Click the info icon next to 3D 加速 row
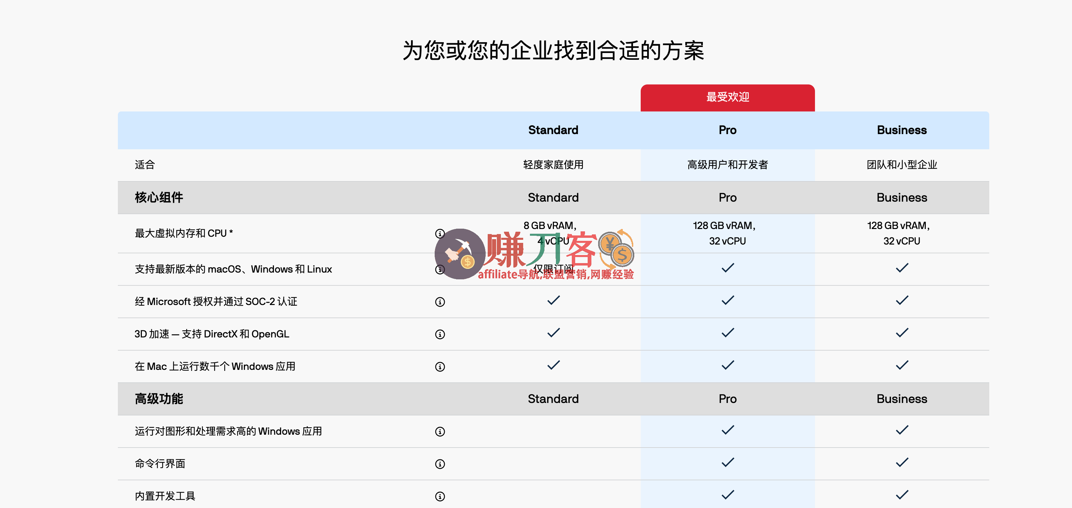Screen dimensions: 1072x508 click(x=440, y=334)
